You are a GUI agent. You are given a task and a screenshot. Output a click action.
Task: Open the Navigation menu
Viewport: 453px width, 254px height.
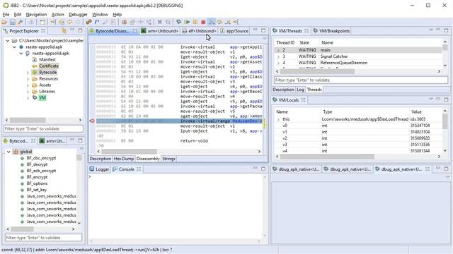pos(36,14)
